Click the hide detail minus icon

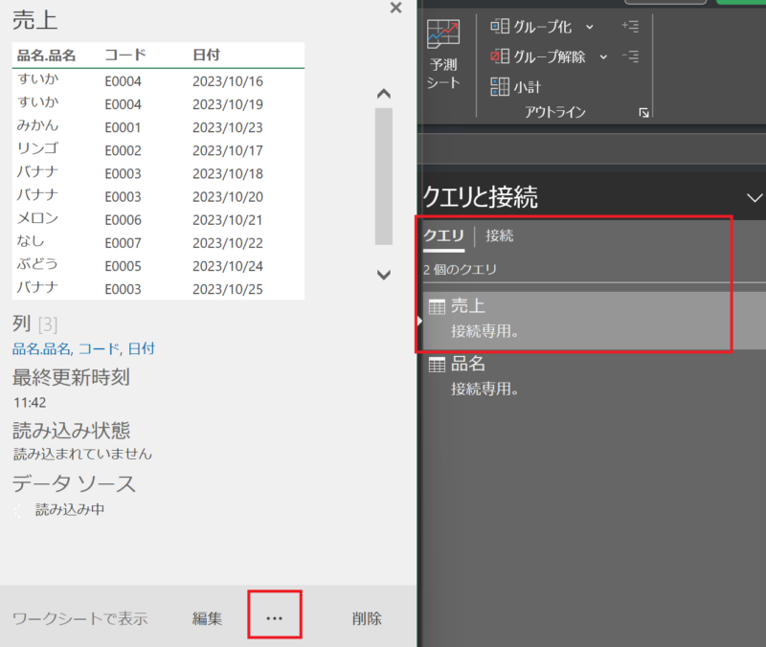(x=630, y=56)
